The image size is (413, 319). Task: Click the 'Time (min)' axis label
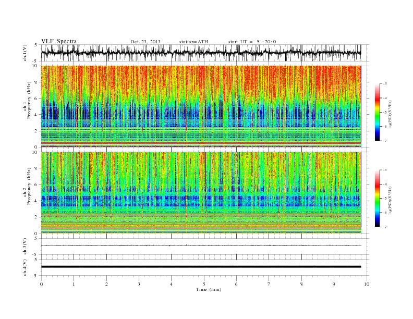tap(209, 289)
